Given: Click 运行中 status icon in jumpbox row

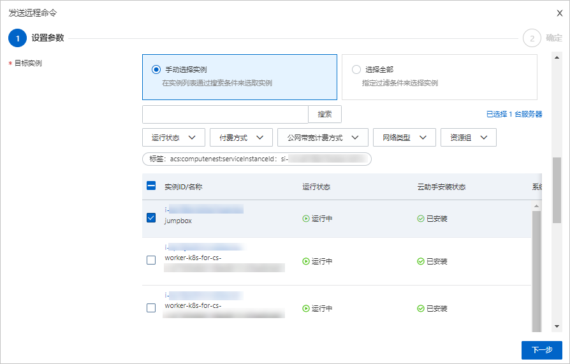Looking at the screenshot, I should click(x=306, y=219).
